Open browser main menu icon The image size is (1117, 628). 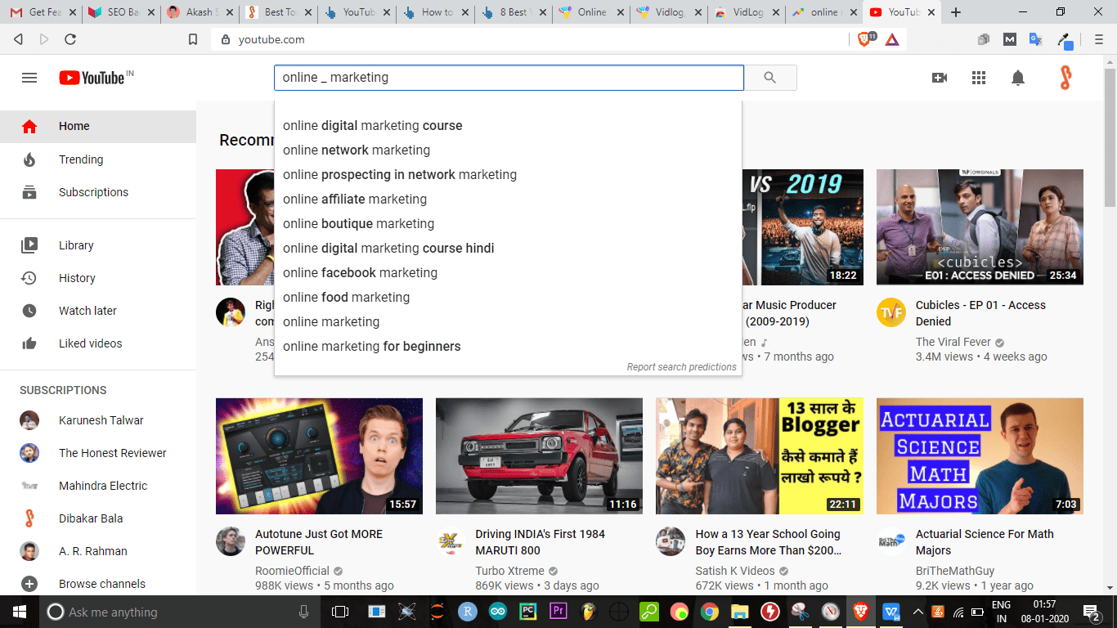1099,39
